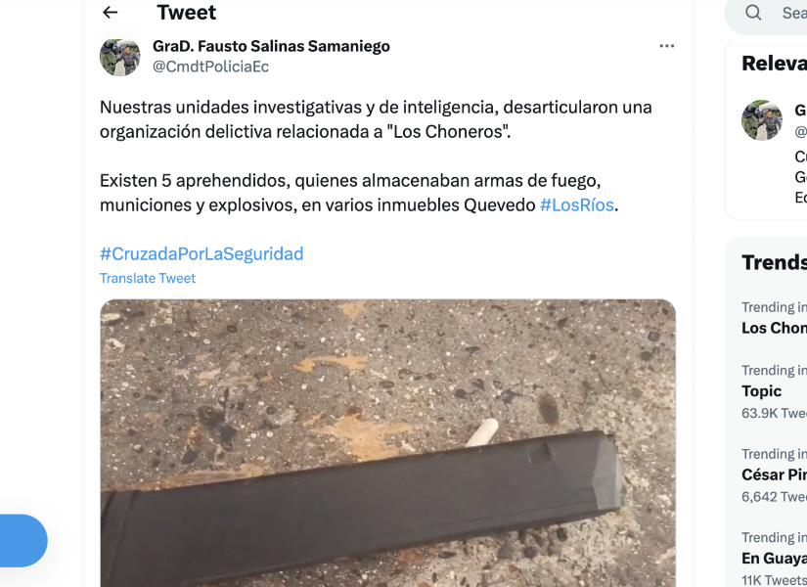Image resolution: width=807 pixels, height=587 pixels.
Task: Open the En Guaya trending topic
Action: pos(774,558)
